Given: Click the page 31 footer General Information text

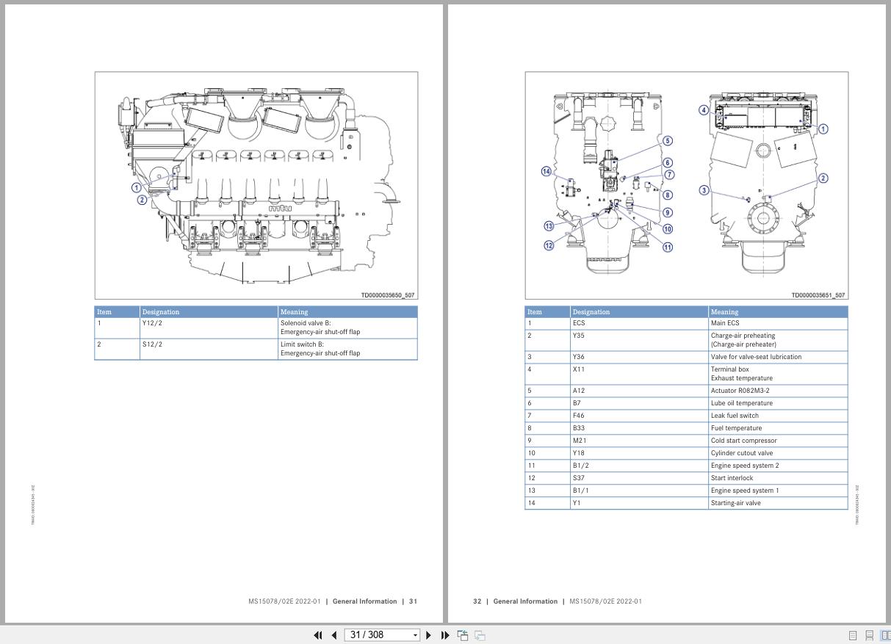Looking at the screenshot, I should [364, 601].
